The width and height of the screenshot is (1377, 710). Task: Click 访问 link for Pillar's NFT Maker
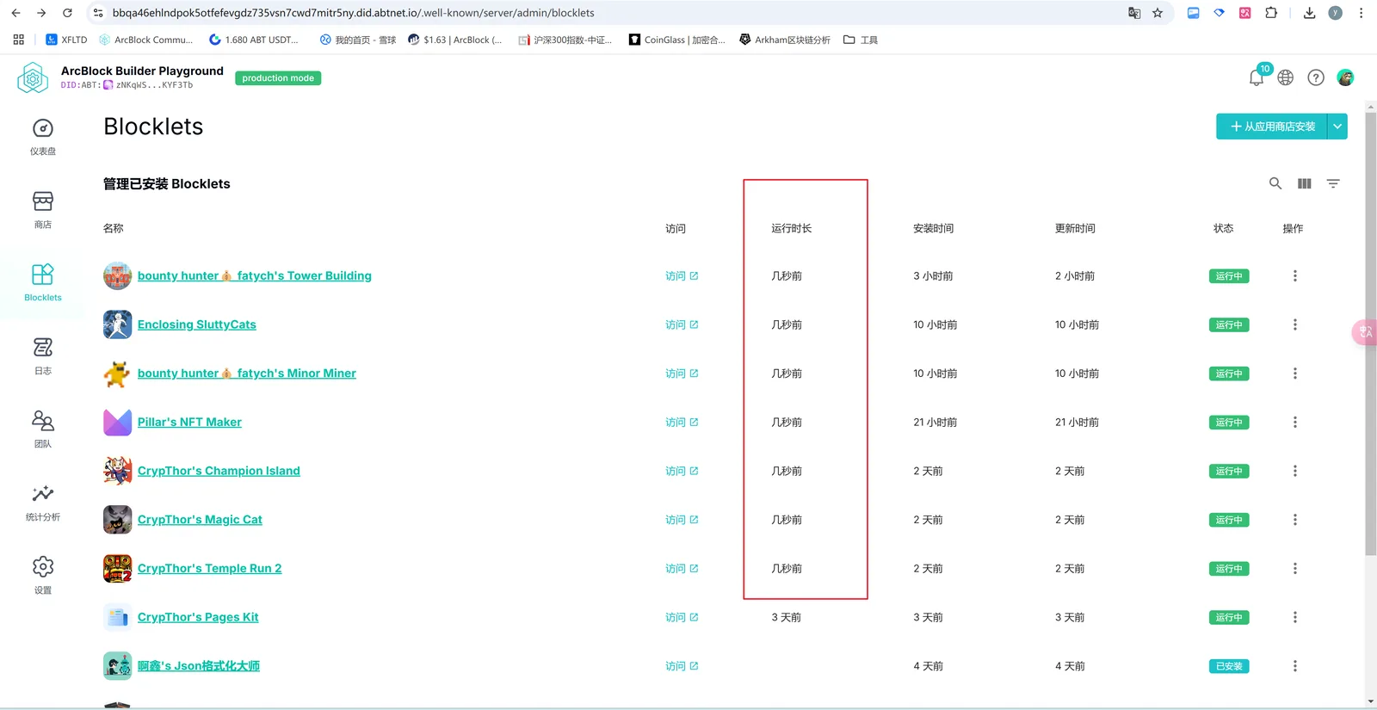tap(682, 423)
